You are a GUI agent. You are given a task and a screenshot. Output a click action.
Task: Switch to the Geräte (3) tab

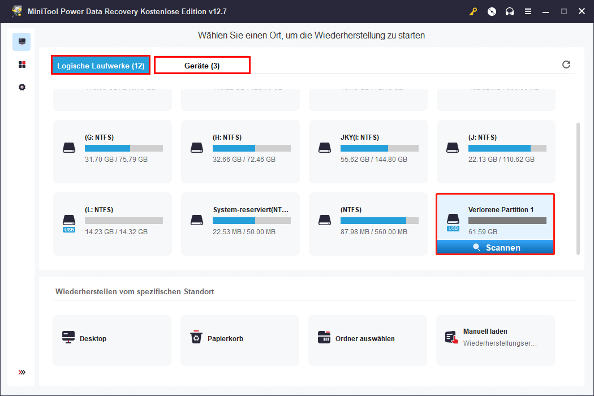coord(201,64)
